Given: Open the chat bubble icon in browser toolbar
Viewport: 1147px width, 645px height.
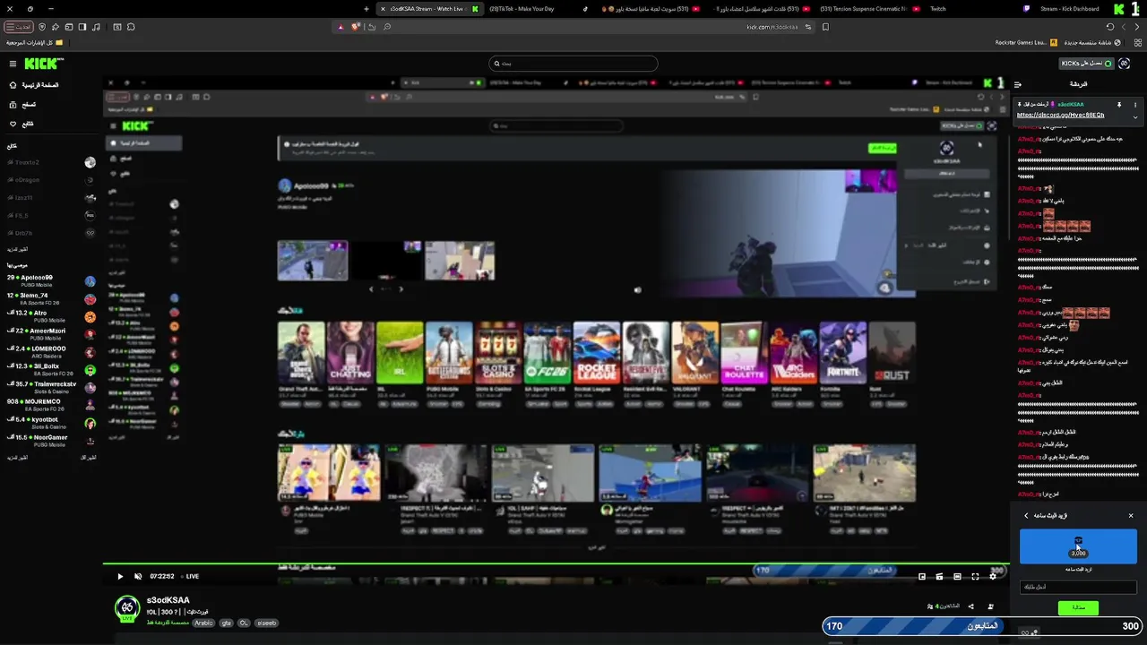Looking at the screenshot, I should coord(131,27).
